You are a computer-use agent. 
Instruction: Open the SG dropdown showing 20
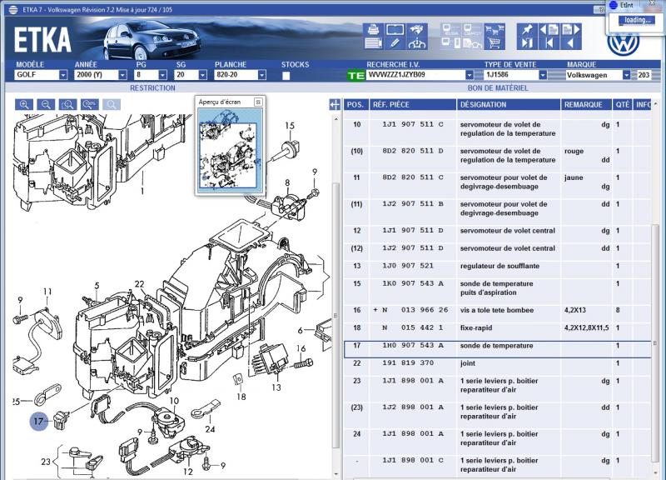pos(202,75)
